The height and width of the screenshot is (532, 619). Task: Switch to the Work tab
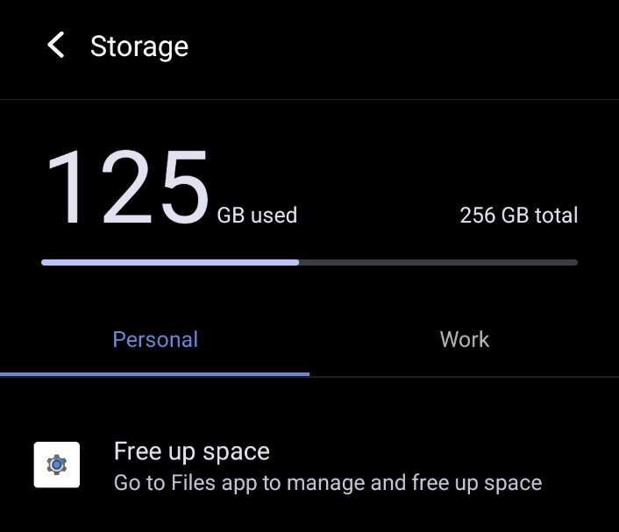464,339
